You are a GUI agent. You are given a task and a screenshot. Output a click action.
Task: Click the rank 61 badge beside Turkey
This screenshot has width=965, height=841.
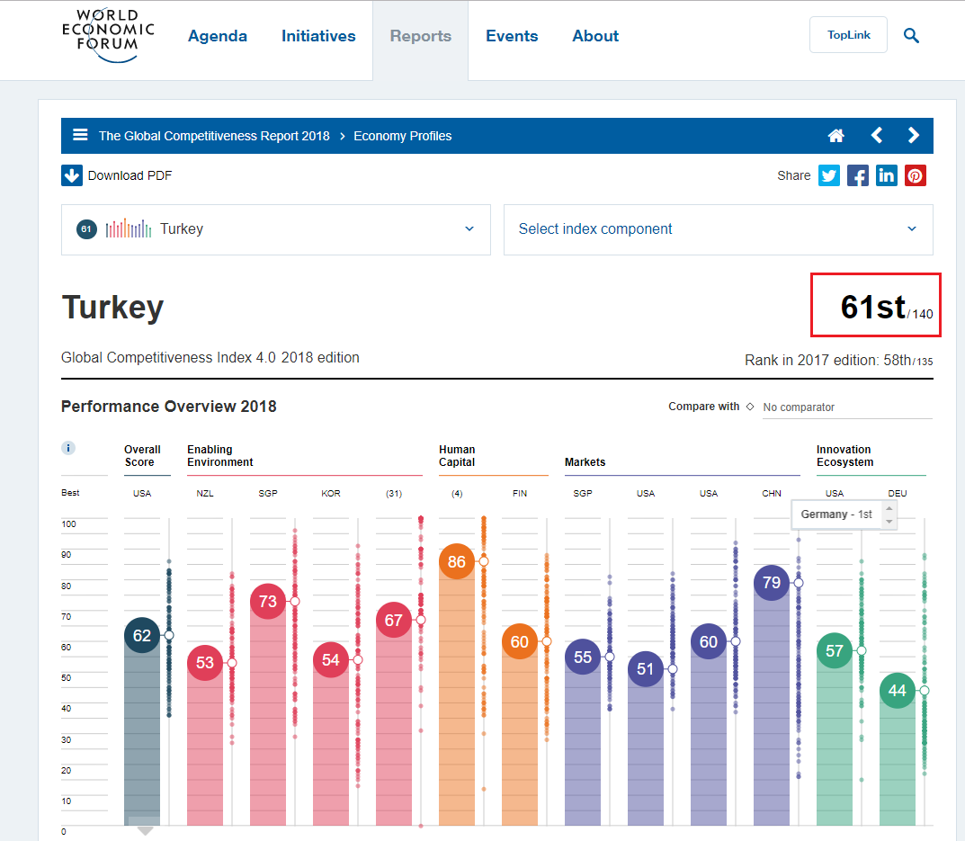[86, 229]
